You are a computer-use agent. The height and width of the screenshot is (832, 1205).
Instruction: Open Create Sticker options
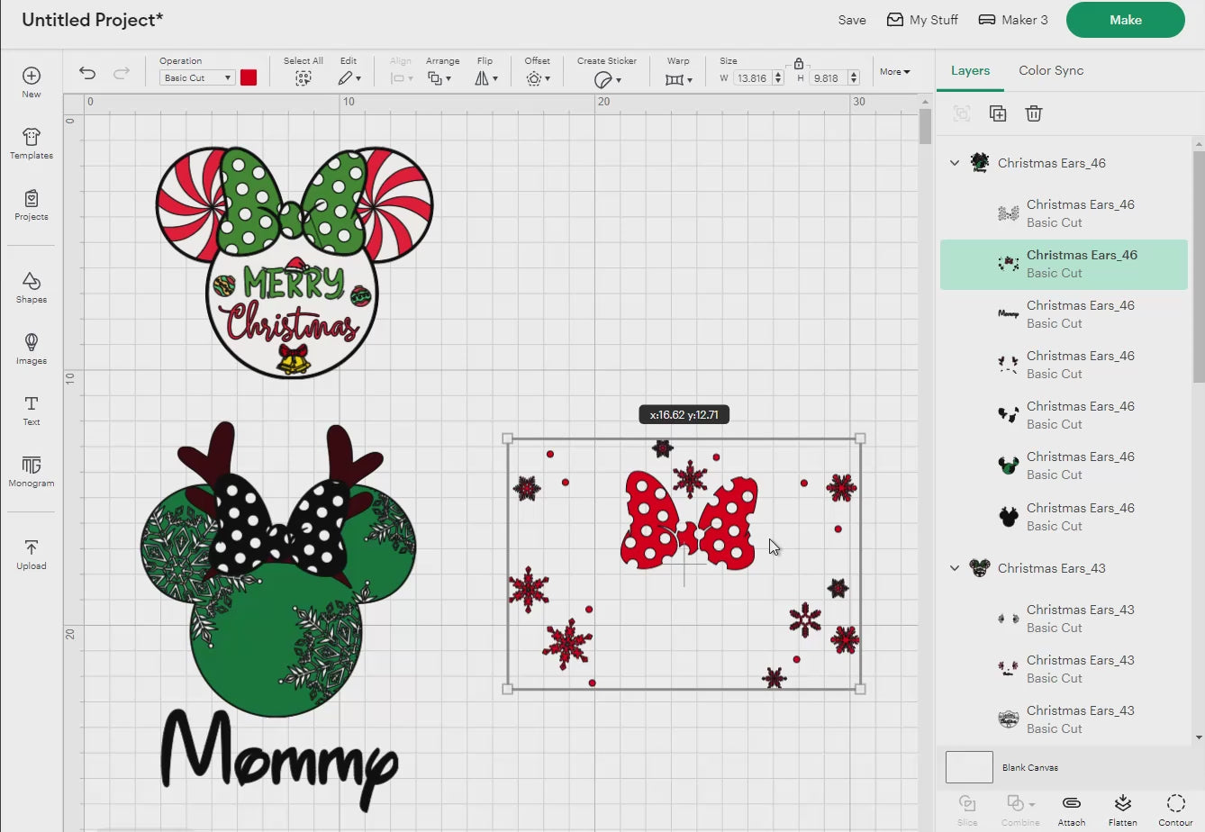click(608, 79)
